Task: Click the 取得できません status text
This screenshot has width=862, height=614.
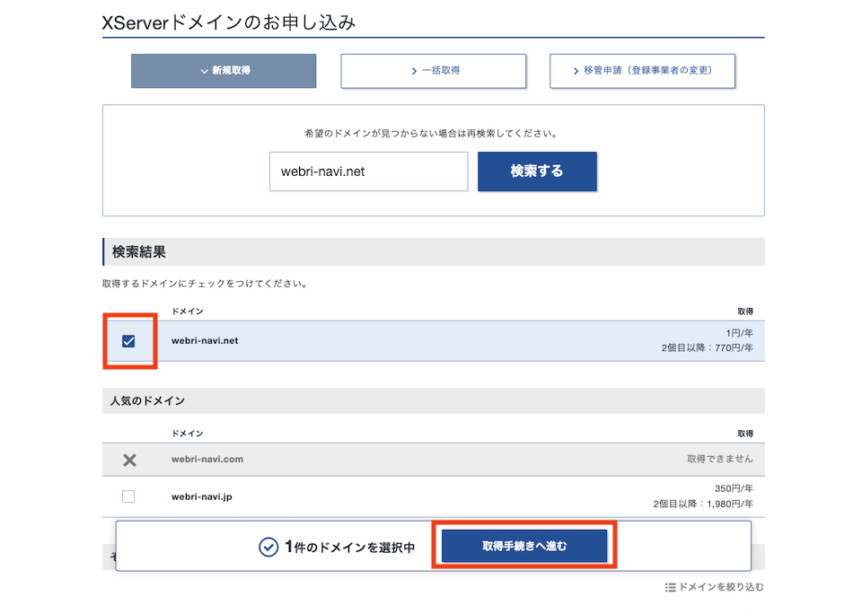Action: pos(720,459)
